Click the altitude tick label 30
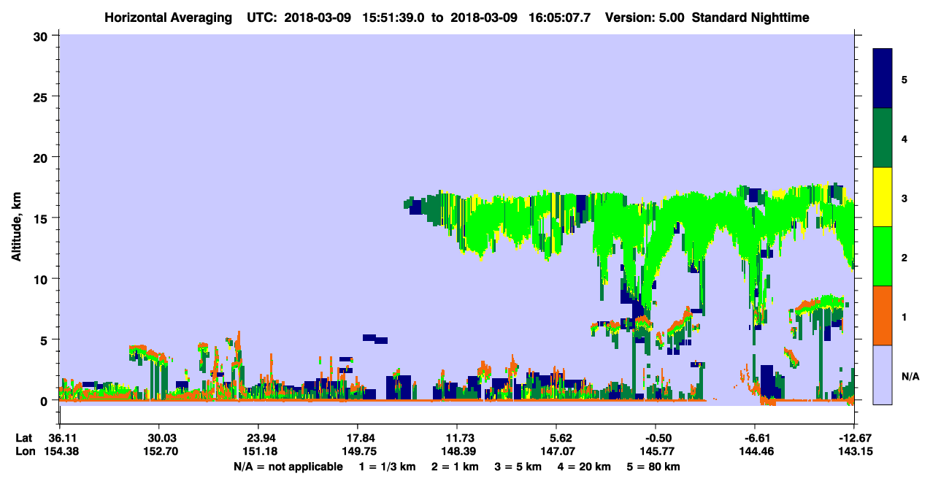Viewport: 949px width, 487px height. (x=42, y=35)
